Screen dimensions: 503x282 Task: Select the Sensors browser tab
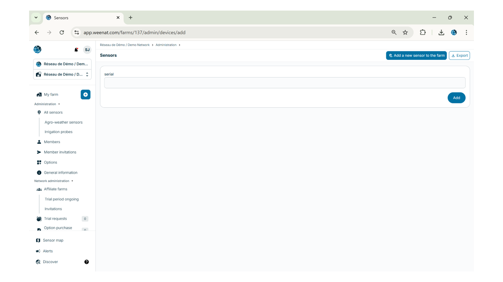(83, 18)
